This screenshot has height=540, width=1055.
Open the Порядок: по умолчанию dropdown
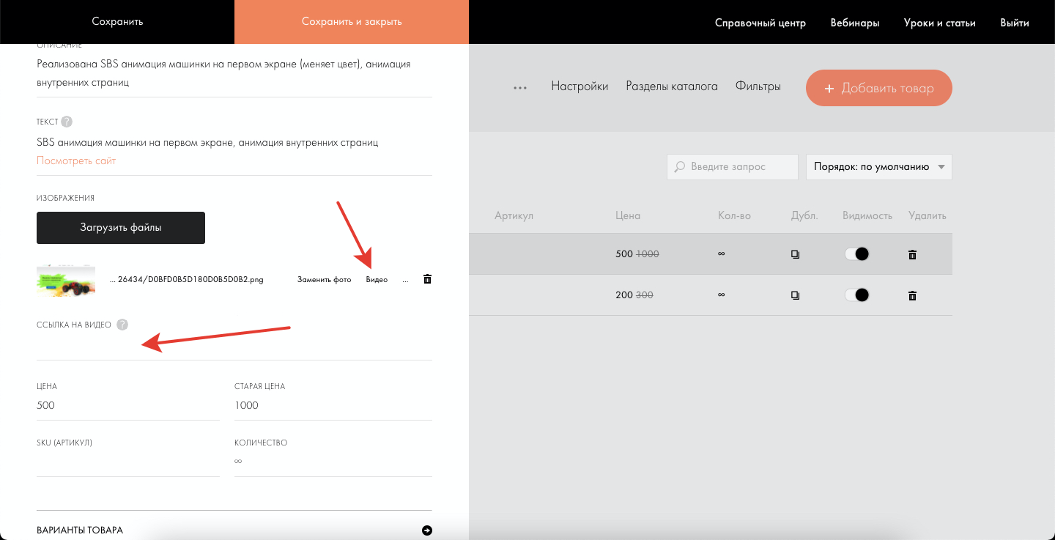coord(878,167)
